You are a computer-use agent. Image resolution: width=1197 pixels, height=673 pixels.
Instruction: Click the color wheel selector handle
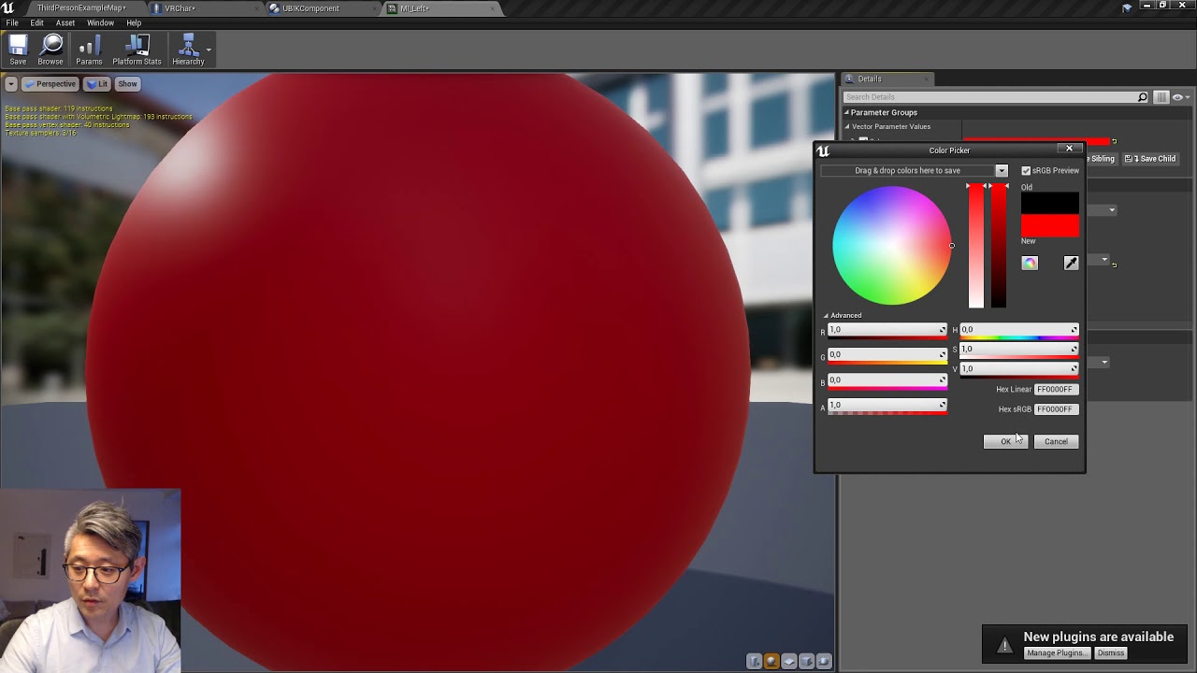952,246
